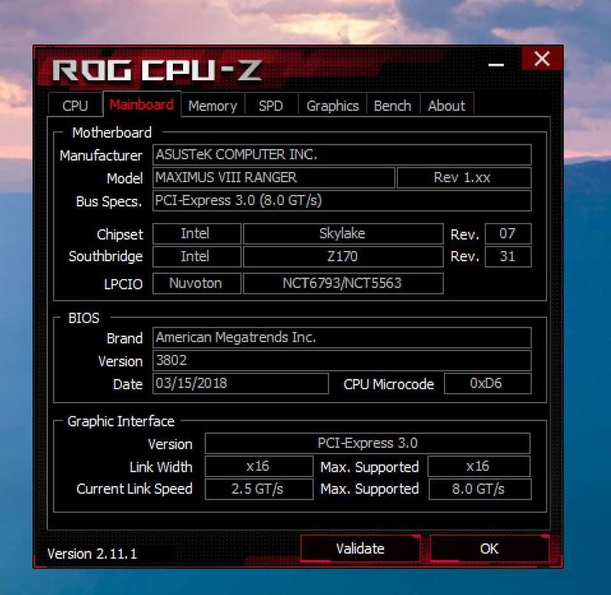Viewport: 611px width, 595px height.
Task: Open the Graphics tab
Action: point(332,106)
